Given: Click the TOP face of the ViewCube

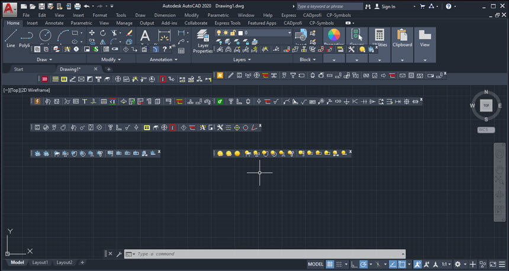Looking at the screenshot, I should (487, 105).
